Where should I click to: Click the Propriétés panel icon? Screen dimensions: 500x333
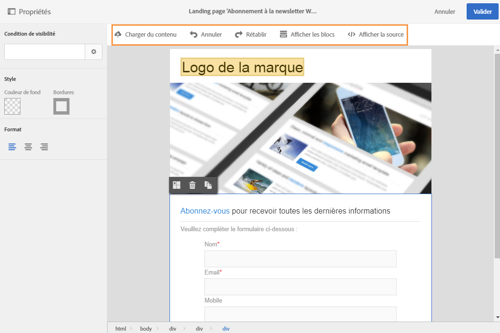coord(11,12)
